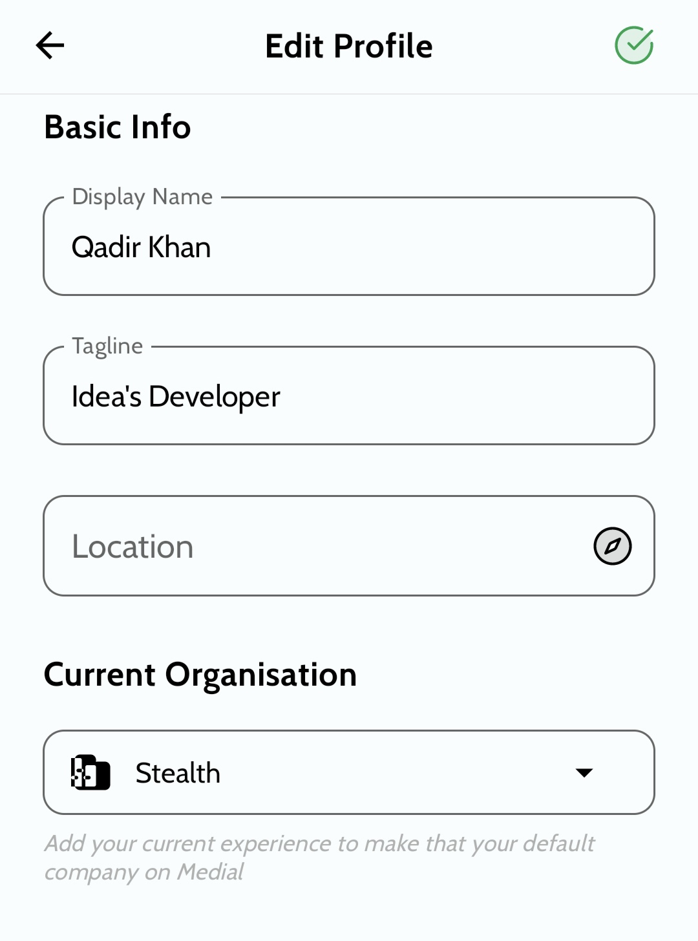Click the Tagline floating label
The image size is (698, 941).
pos(107,346)
